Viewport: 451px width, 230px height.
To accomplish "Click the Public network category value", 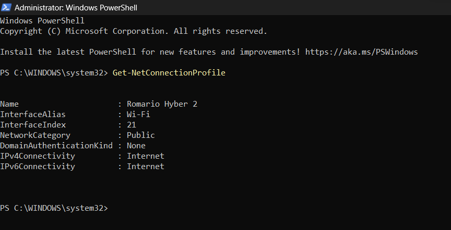I will pos(140,135).
